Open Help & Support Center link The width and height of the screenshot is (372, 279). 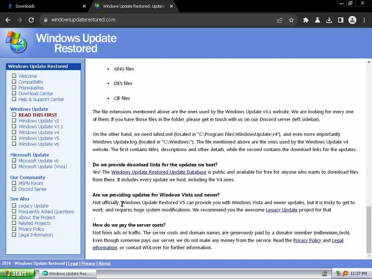pyautogui.click(x=41, y=100)
